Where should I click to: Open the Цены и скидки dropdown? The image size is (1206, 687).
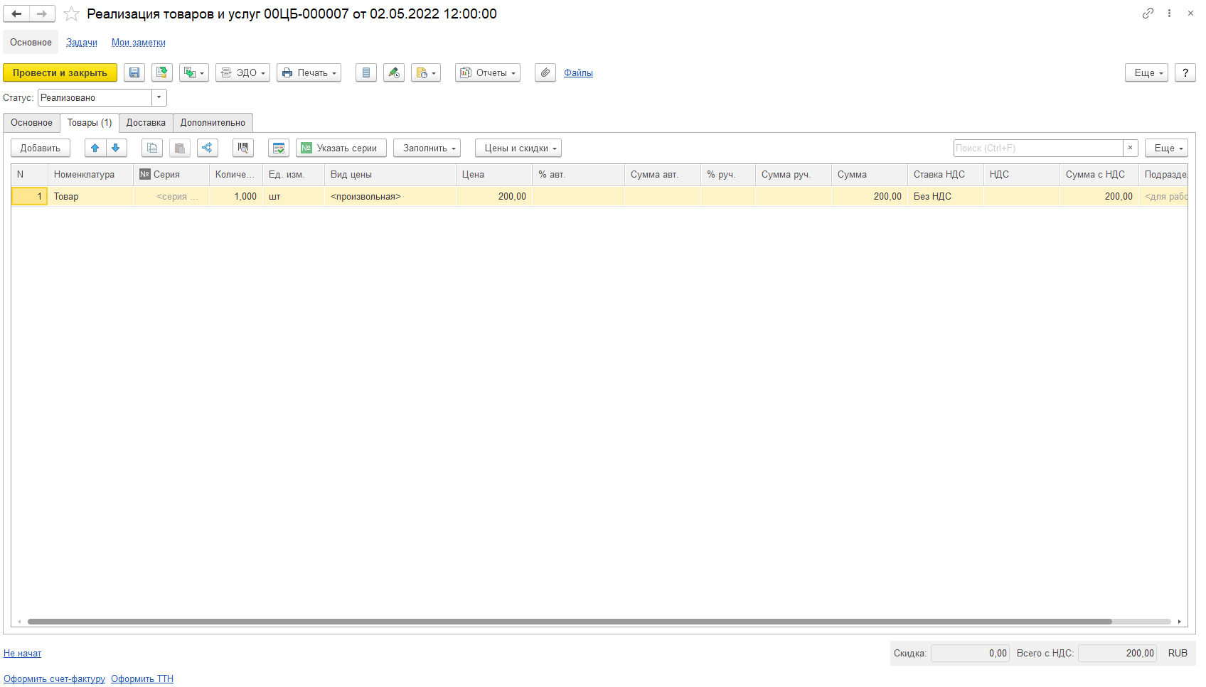pyautogui.click(x=518, y=148)
